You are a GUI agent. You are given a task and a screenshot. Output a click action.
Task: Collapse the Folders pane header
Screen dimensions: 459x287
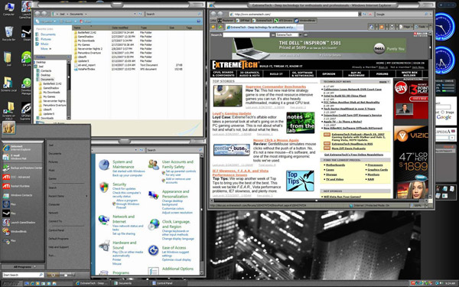point(52,57)
